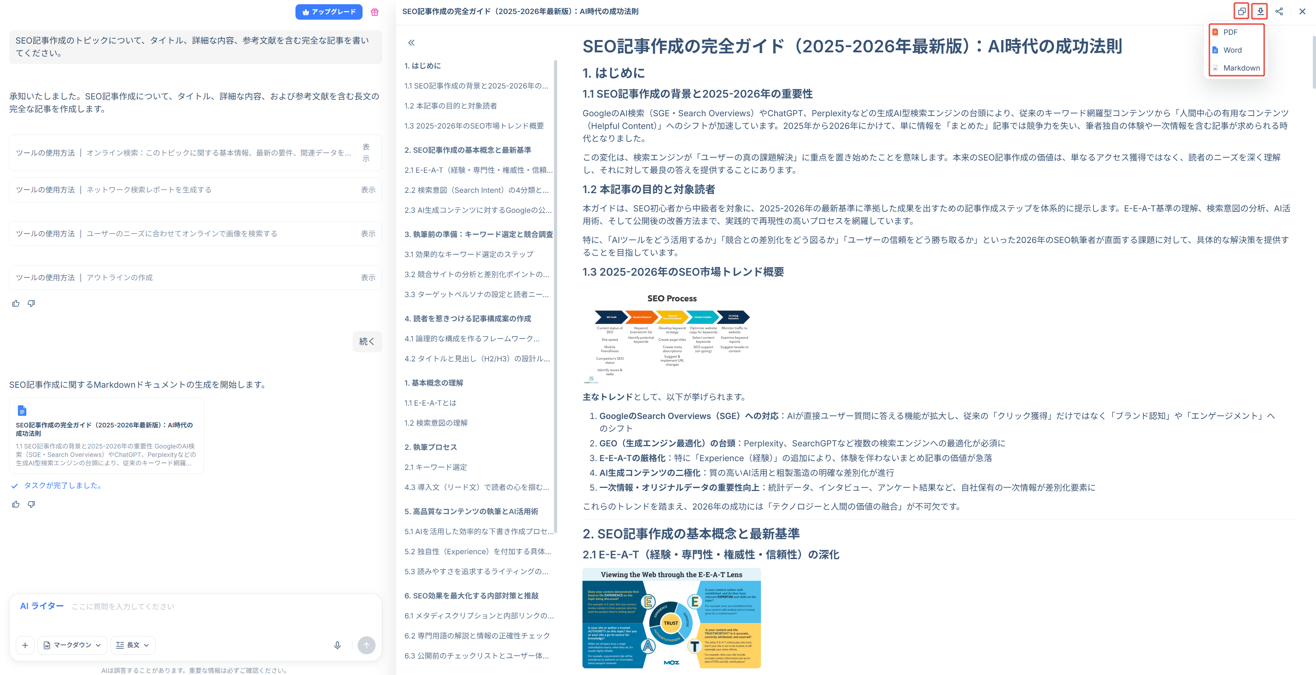The height and width of the screenshot is (675, 1316).
Task: Click the gift icon next to アップグレード
Action: [375, 12]
